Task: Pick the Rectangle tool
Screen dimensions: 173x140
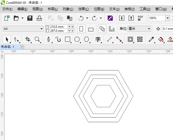Action: pyautogui.click(x=68, y=39)
